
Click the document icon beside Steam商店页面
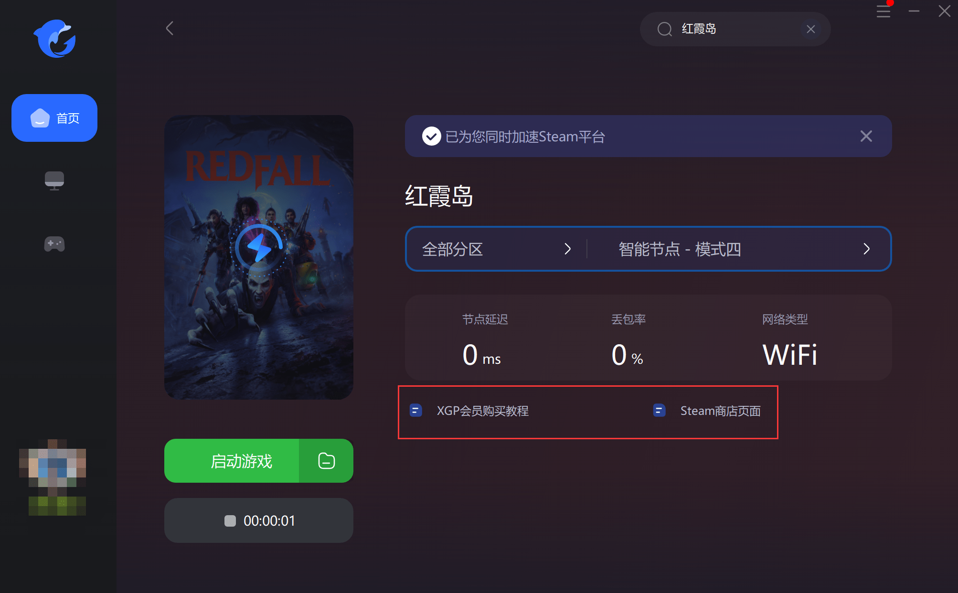pyautogui.click(x=659, y=411)
